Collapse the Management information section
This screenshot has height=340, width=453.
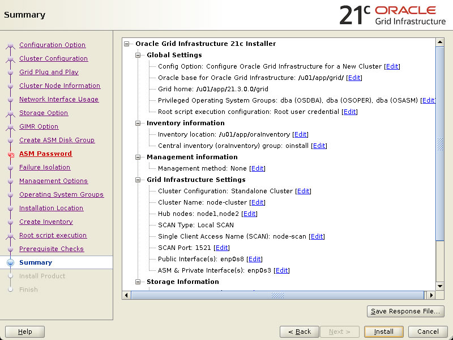pos(138,158)
